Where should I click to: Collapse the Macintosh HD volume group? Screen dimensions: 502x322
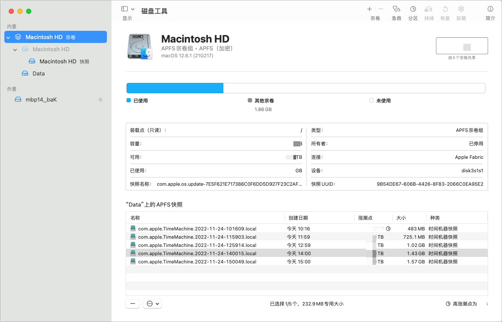[8, 37]
